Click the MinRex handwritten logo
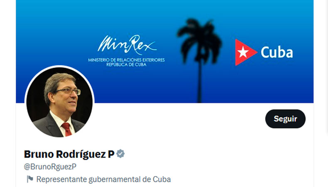Screen dimensions: 328x187 click(x=127, y=44)
